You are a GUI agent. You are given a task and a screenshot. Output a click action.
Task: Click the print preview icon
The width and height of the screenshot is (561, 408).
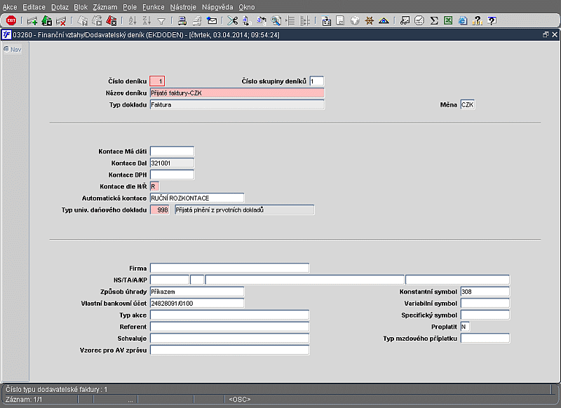(197, 21)
